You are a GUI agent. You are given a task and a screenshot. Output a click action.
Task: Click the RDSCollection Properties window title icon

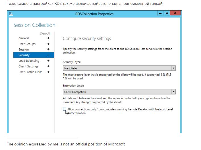click(11, 14)
